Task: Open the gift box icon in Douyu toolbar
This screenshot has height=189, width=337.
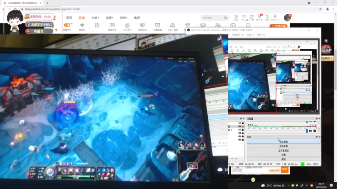Action: pyautogui.click(x=97, y=25)
